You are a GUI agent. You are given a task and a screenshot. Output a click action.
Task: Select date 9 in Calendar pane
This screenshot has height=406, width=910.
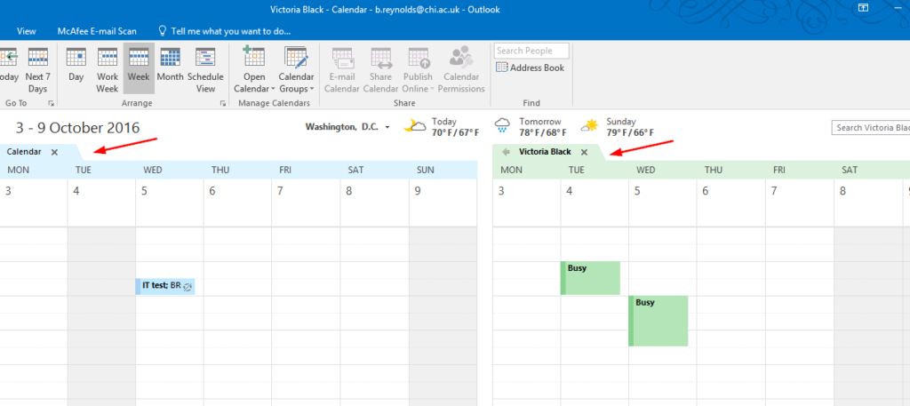point(418,191)
